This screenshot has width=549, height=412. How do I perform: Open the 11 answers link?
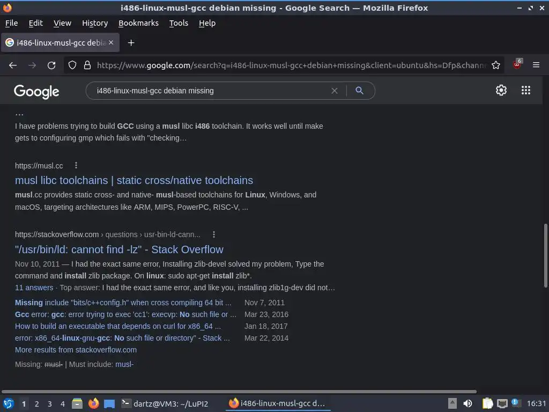coord(34,288)
